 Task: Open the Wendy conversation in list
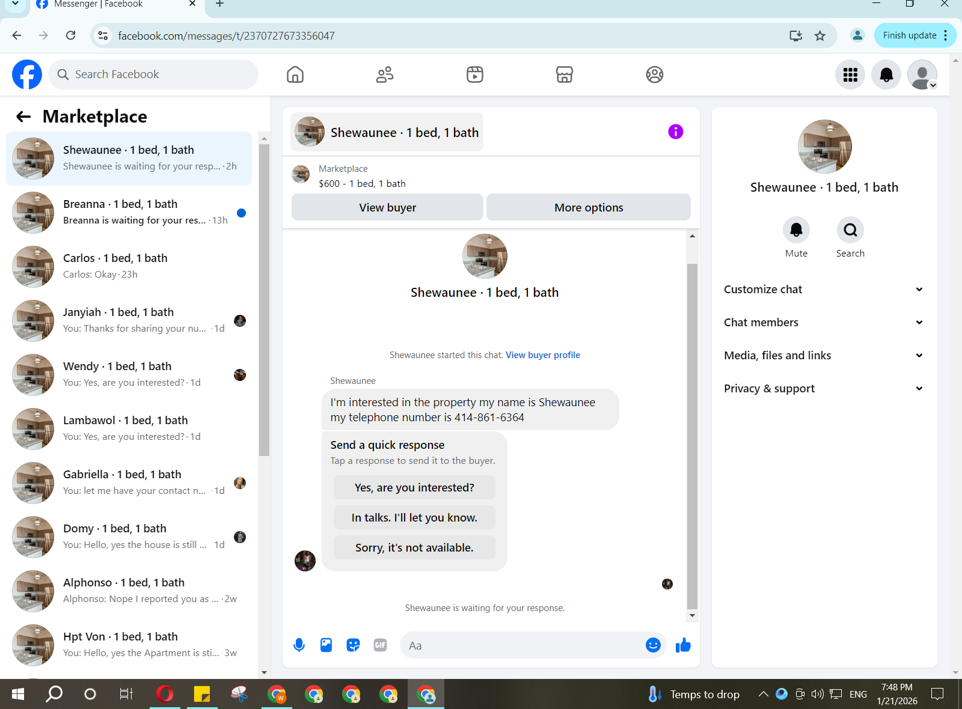(129, 375)
